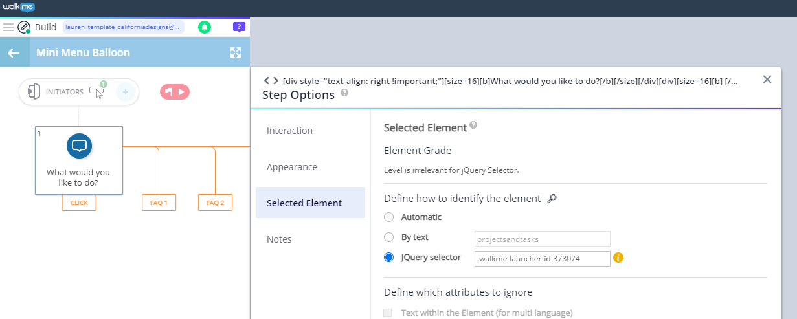Open the account selector lauren_template_californiadesigns

(123, 27)
